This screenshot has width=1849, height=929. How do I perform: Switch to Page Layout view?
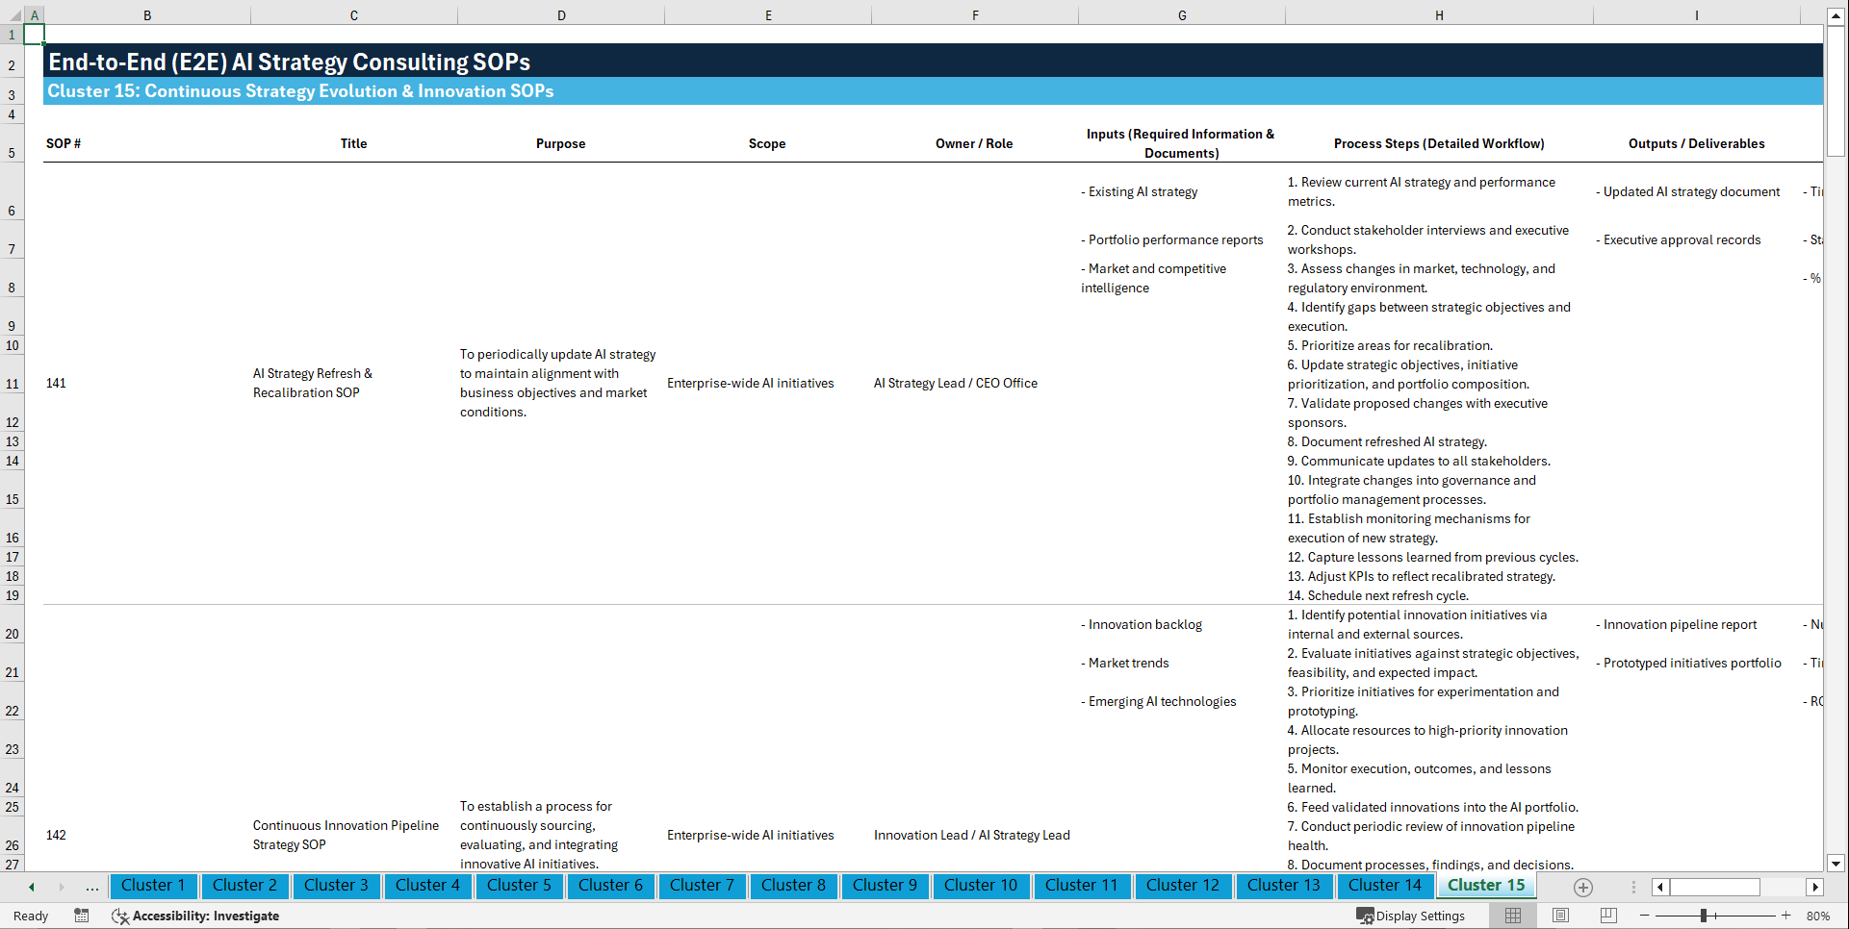[x=1559, y=916]
